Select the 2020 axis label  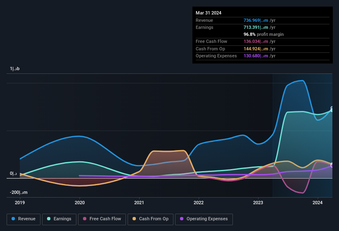pos(80,203)
